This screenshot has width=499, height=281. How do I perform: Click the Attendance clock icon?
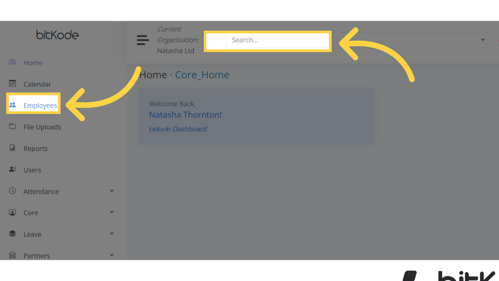12,191
